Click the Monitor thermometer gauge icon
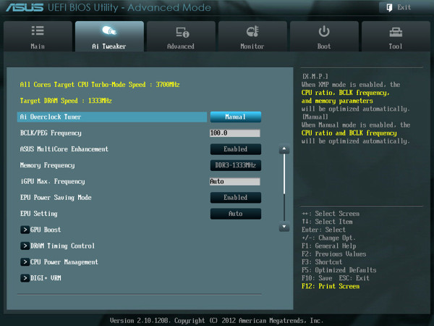This screenshot has height=326, width=434. click(x=252, y=31)
